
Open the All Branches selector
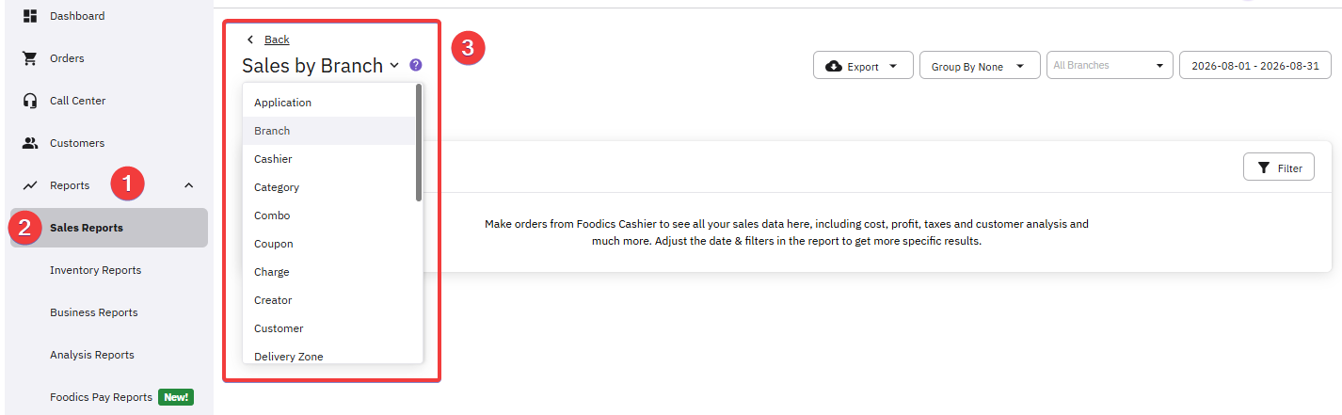(x=1110, y=66)
